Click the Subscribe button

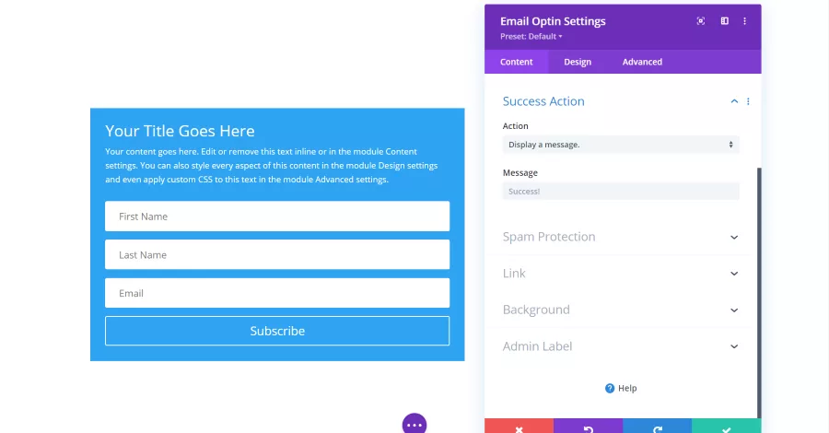pyautogui.click(x=277, y=331)
